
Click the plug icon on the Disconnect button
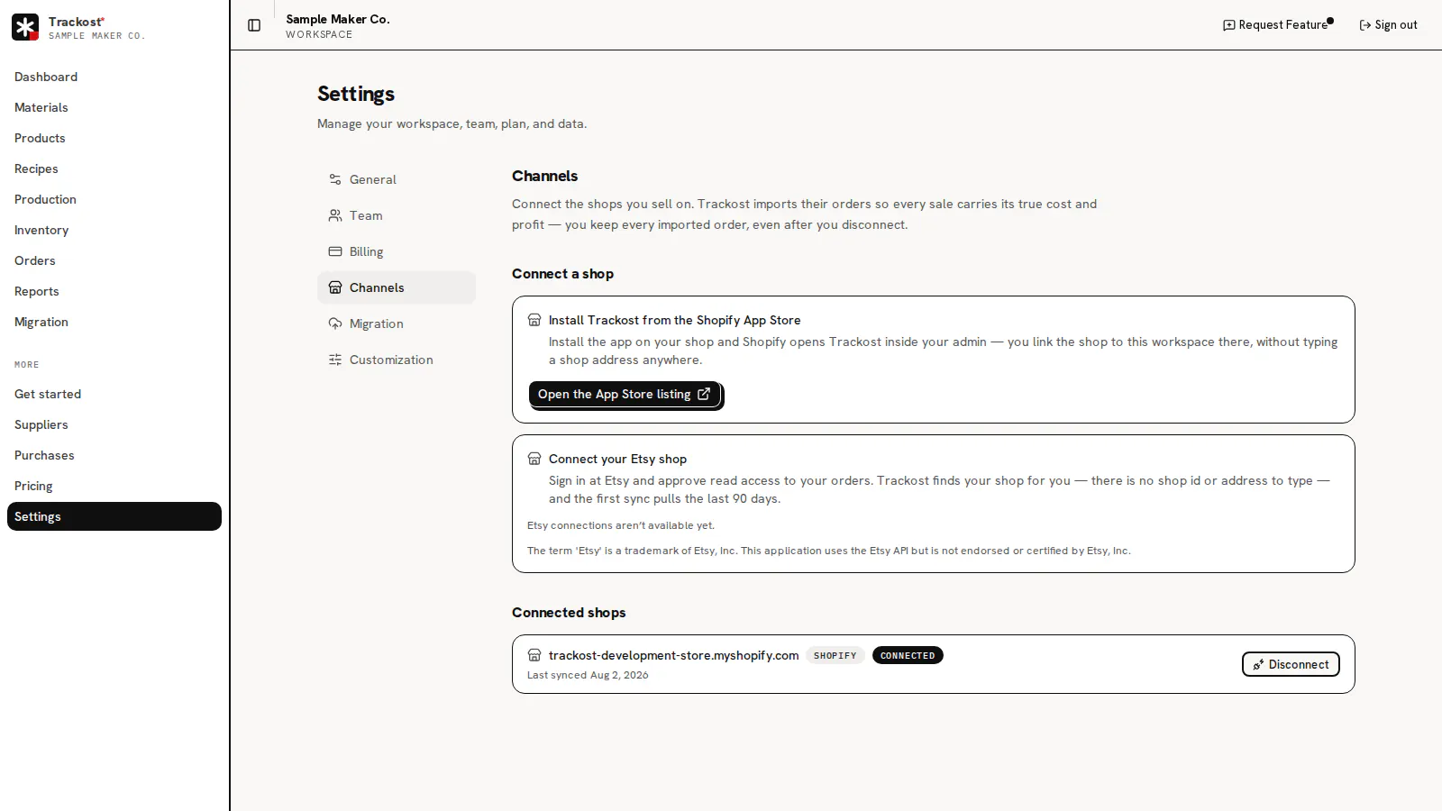[1258, 665]
